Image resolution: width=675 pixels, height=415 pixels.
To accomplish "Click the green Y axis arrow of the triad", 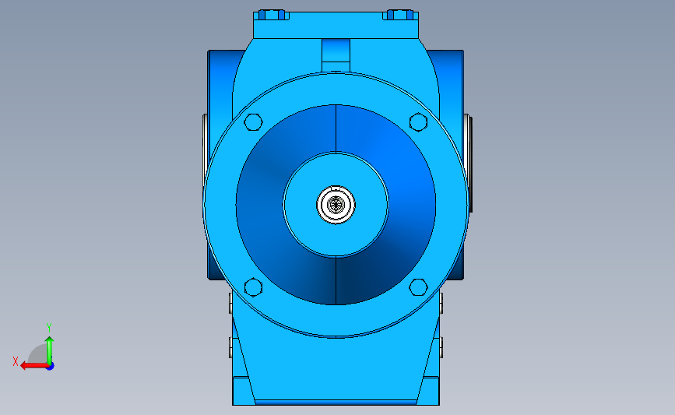I will tap(50, 351).
